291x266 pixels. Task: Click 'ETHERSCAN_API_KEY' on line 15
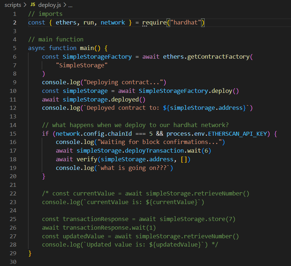coord(237,134)
